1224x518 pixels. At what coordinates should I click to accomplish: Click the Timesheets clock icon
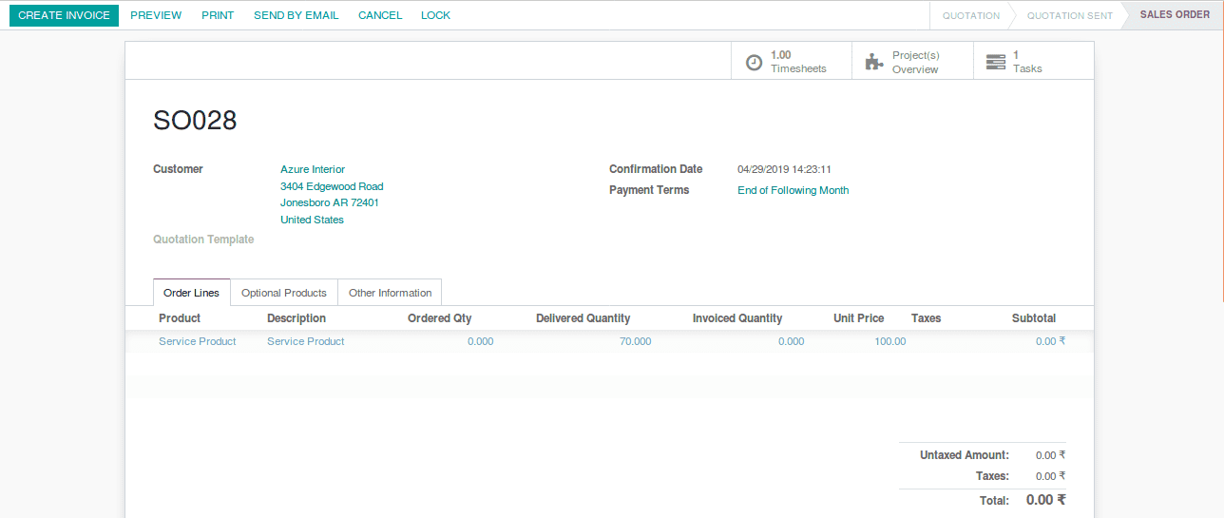click(x=754, y=62)
